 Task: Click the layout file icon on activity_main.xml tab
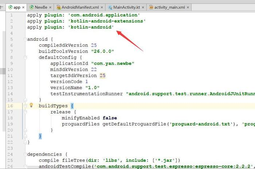tap(151, 7)
